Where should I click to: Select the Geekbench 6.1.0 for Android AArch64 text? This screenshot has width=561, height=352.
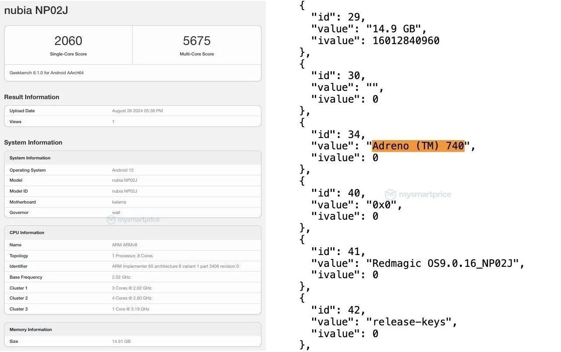pyautogui.click(x=46, y=73)
